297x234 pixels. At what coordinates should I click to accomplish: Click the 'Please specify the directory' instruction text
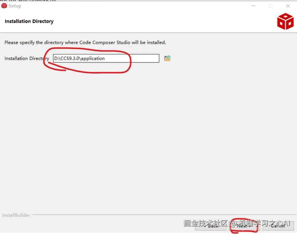(x=85, y=42)
